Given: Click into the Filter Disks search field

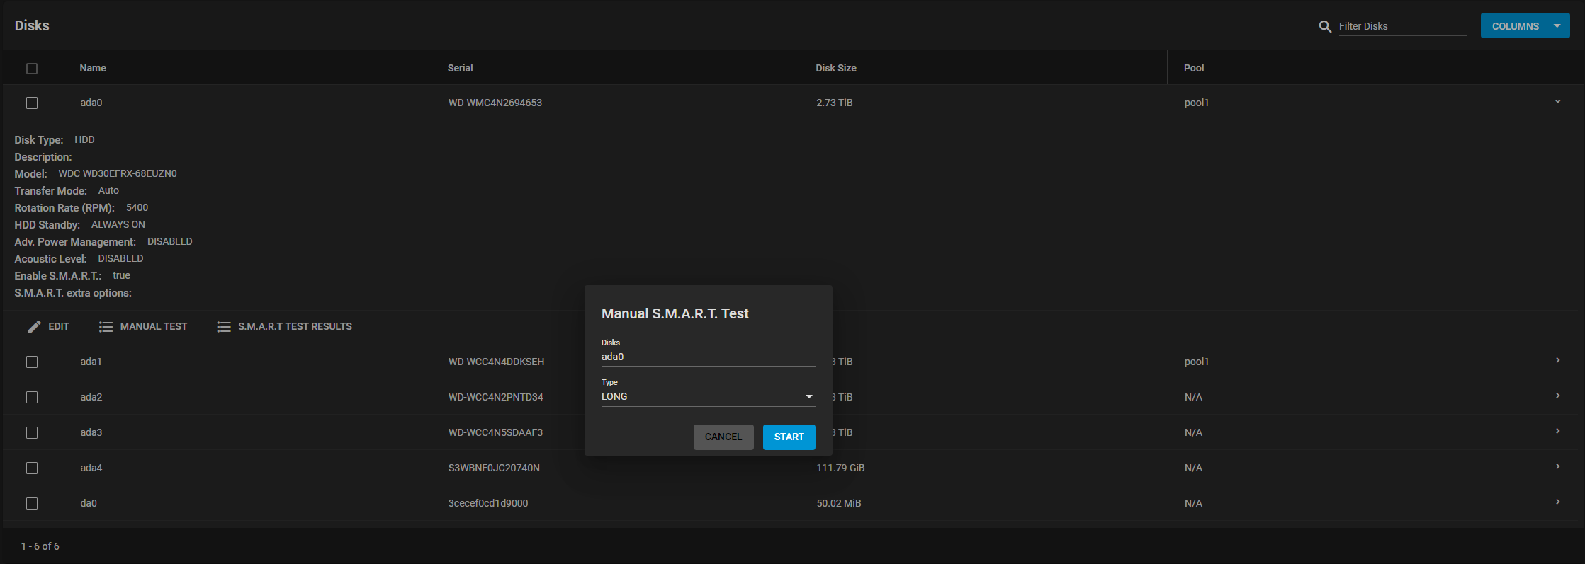Looking at the screenshot, I should click(x=1401, y=26).
